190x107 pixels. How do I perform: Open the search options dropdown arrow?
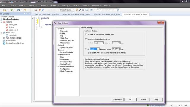click(x=101, y=10)
